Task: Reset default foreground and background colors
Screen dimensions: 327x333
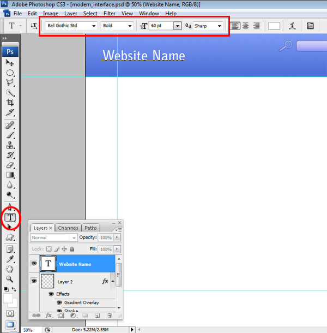Action: tap(6, 289)
